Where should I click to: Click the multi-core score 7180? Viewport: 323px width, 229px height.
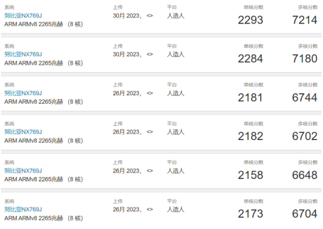coord(305,59)
